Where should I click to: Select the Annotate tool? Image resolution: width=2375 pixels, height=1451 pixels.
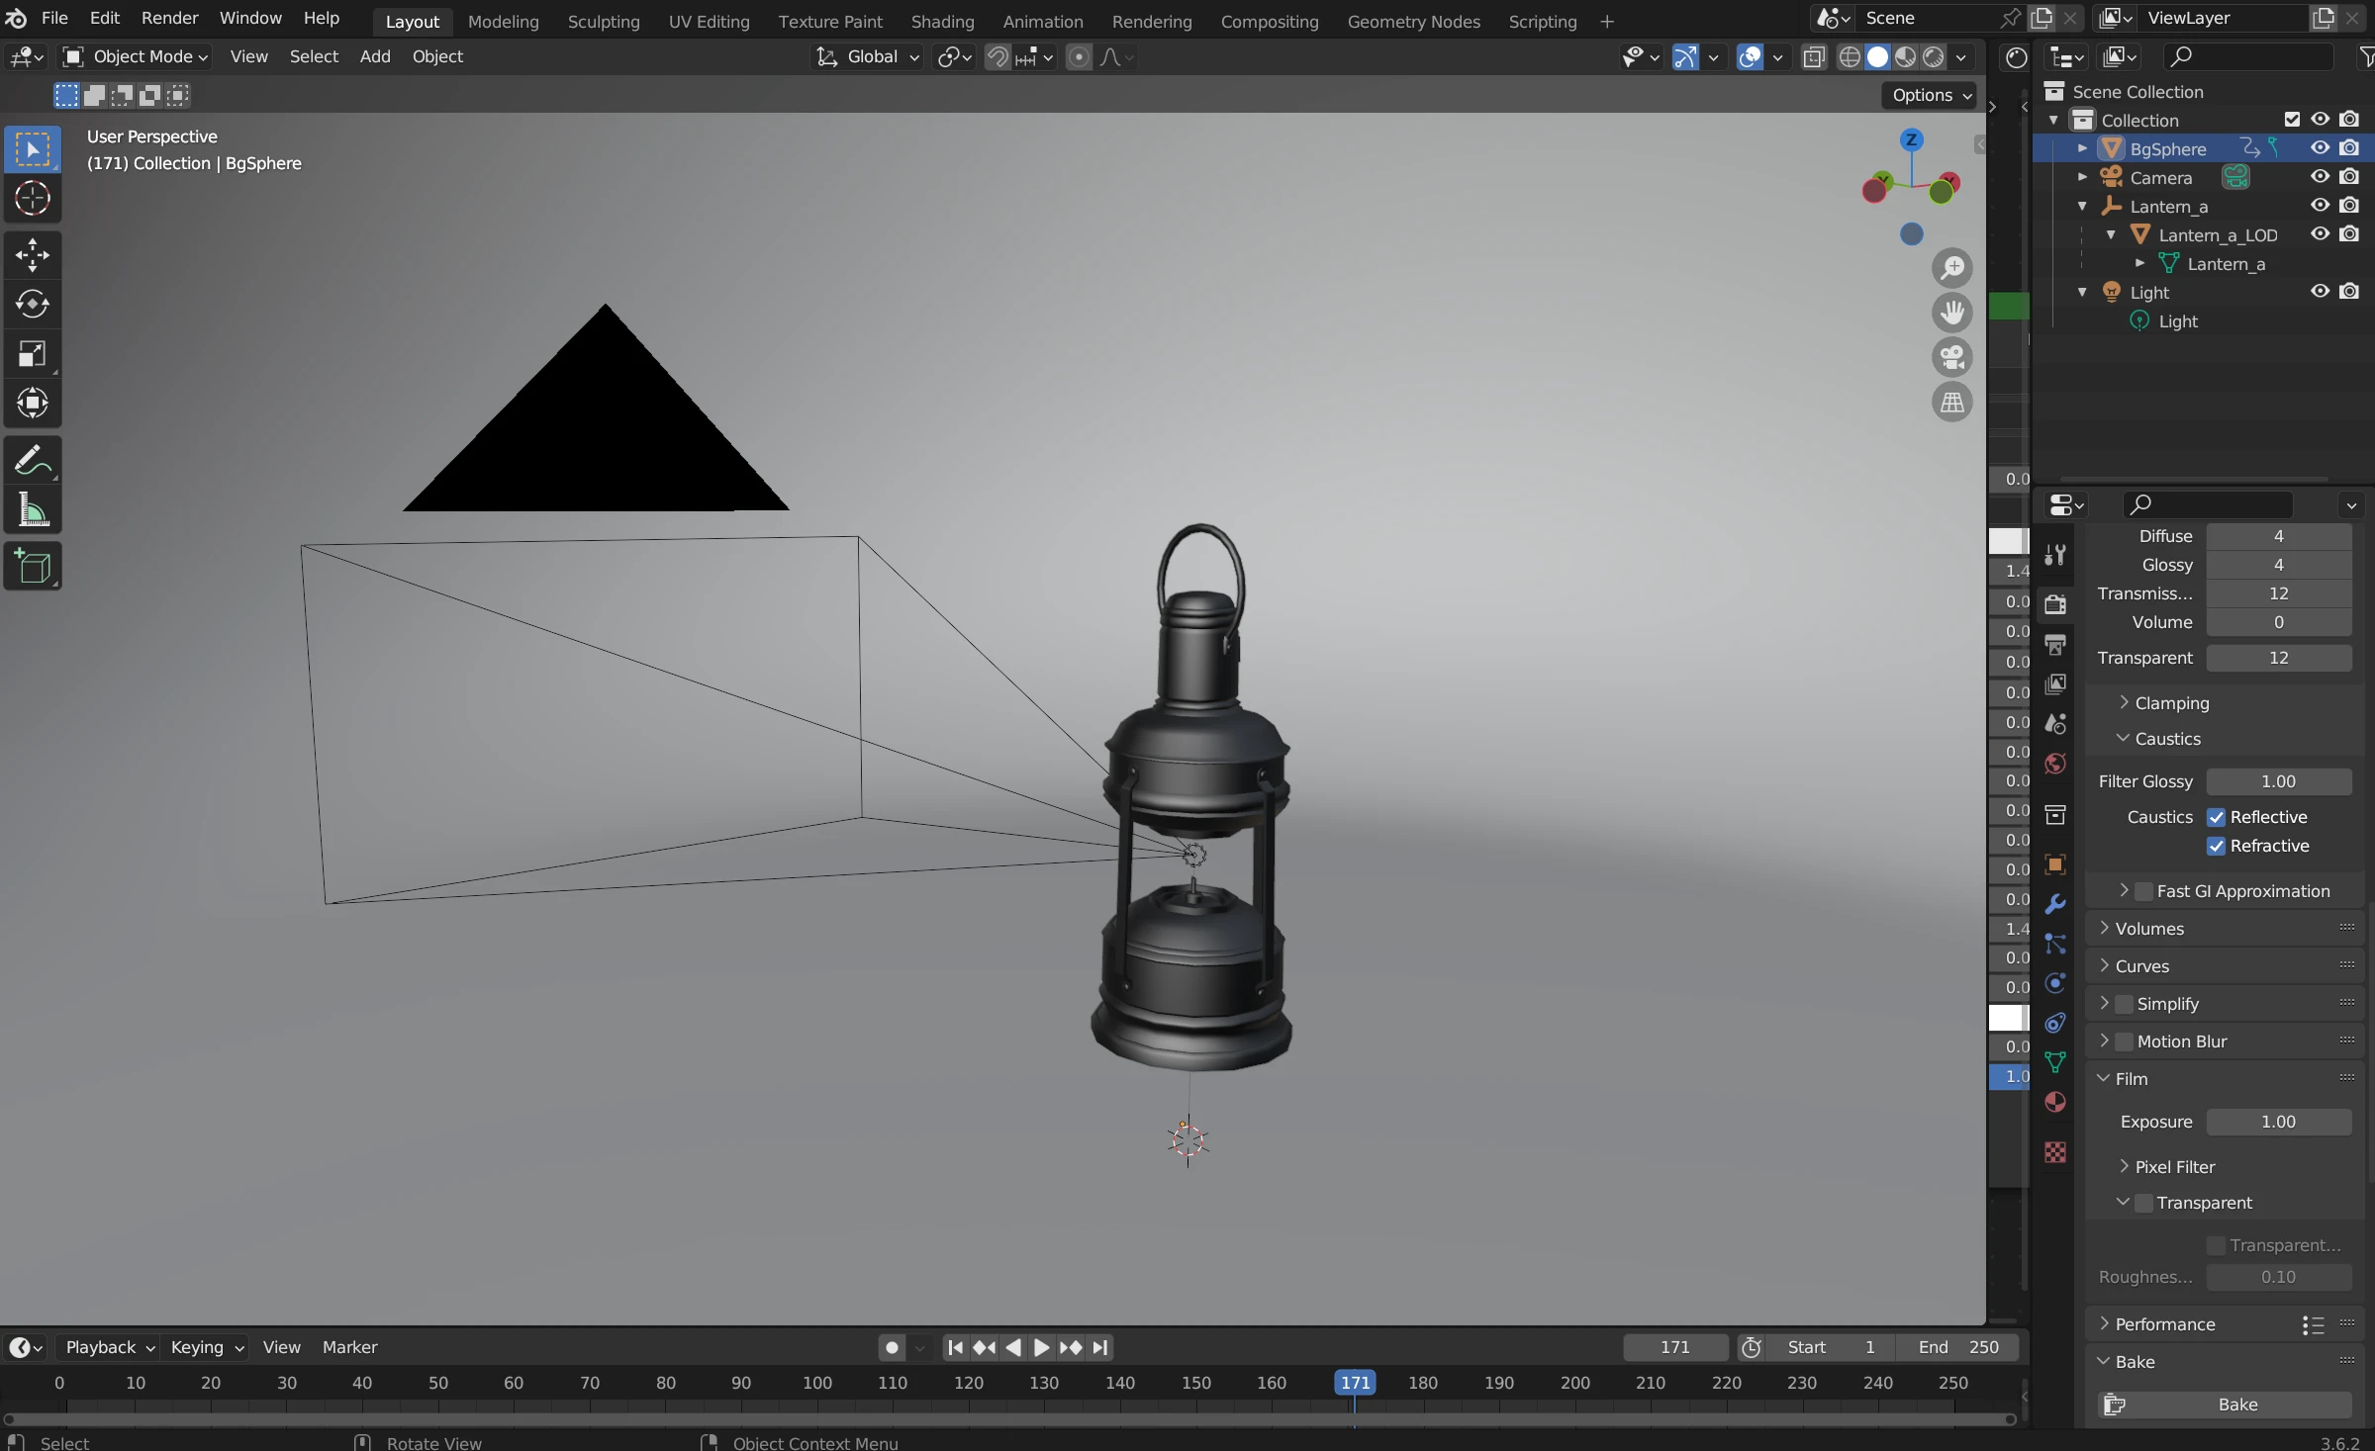pos(32,460)
